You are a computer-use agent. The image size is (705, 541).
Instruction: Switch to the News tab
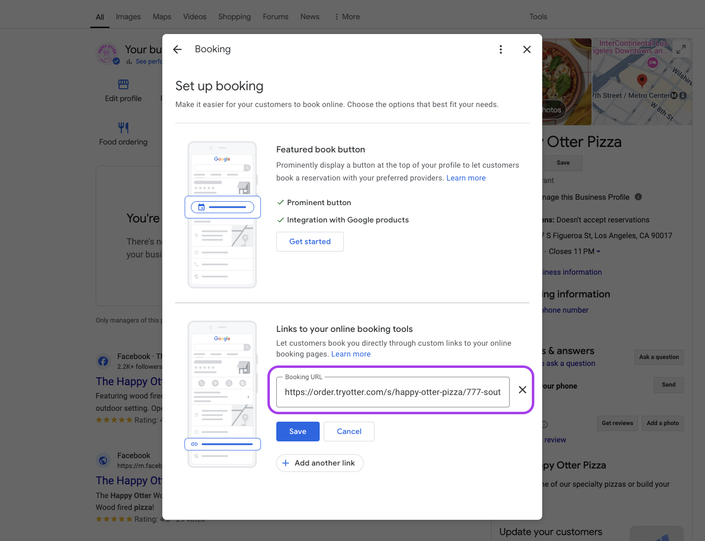[310, 17]
